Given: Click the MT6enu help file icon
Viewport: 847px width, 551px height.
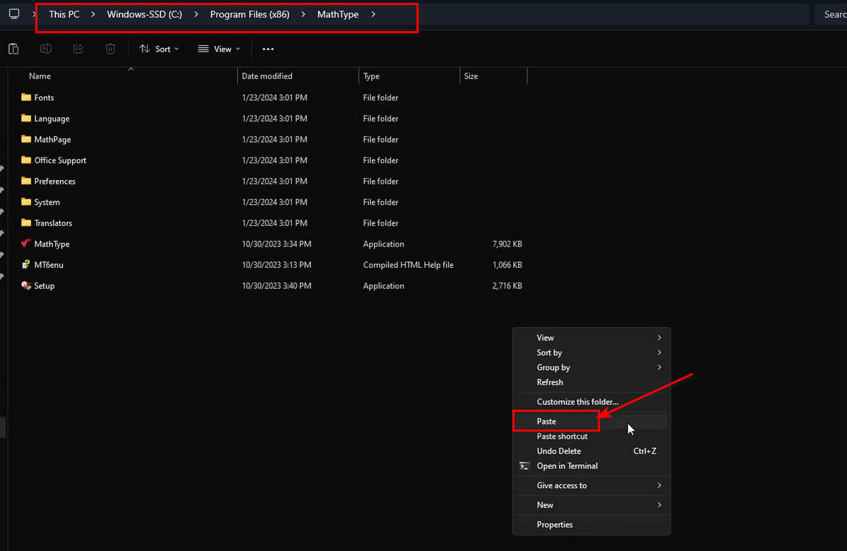Looking at the screenshot, I should point(26,265).
